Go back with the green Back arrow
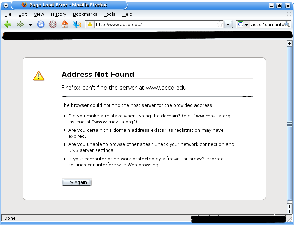This screenshot has width=294, height=225. pyautogui.click(x=7, y=24)
